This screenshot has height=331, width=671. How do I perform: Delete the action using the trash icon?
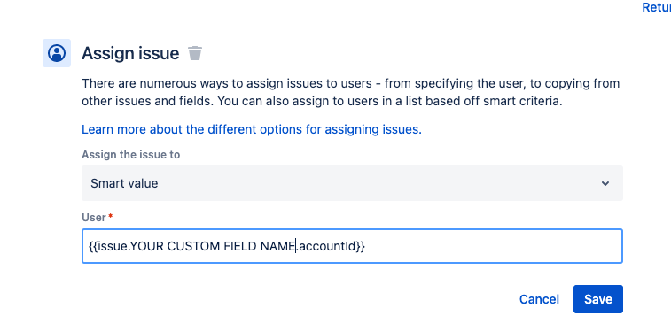click(195, 53)
